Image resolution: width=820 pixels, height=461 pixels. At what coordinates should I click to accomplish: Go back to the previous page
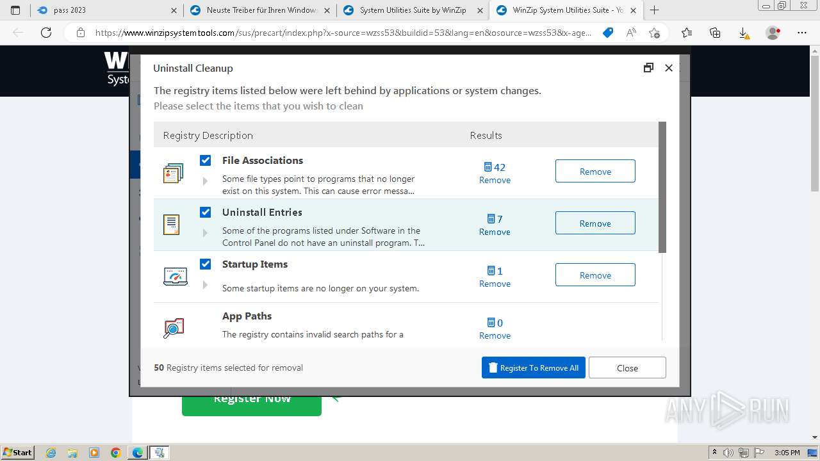pos(19,33)
